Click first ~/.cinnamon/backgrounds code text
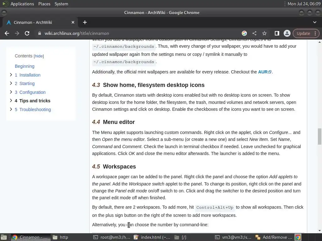The width and height of the screenshot is (322, 241). click(x=124, y=46)
